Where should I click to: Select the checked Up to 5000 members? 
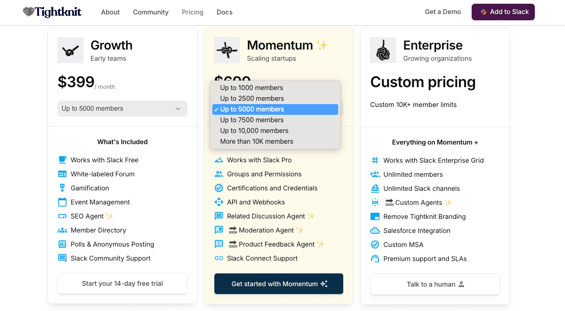(x=252, y=109)
